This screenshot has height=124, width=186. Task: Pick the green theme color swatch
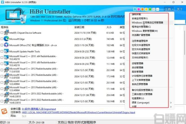click(x=150, y=9)
